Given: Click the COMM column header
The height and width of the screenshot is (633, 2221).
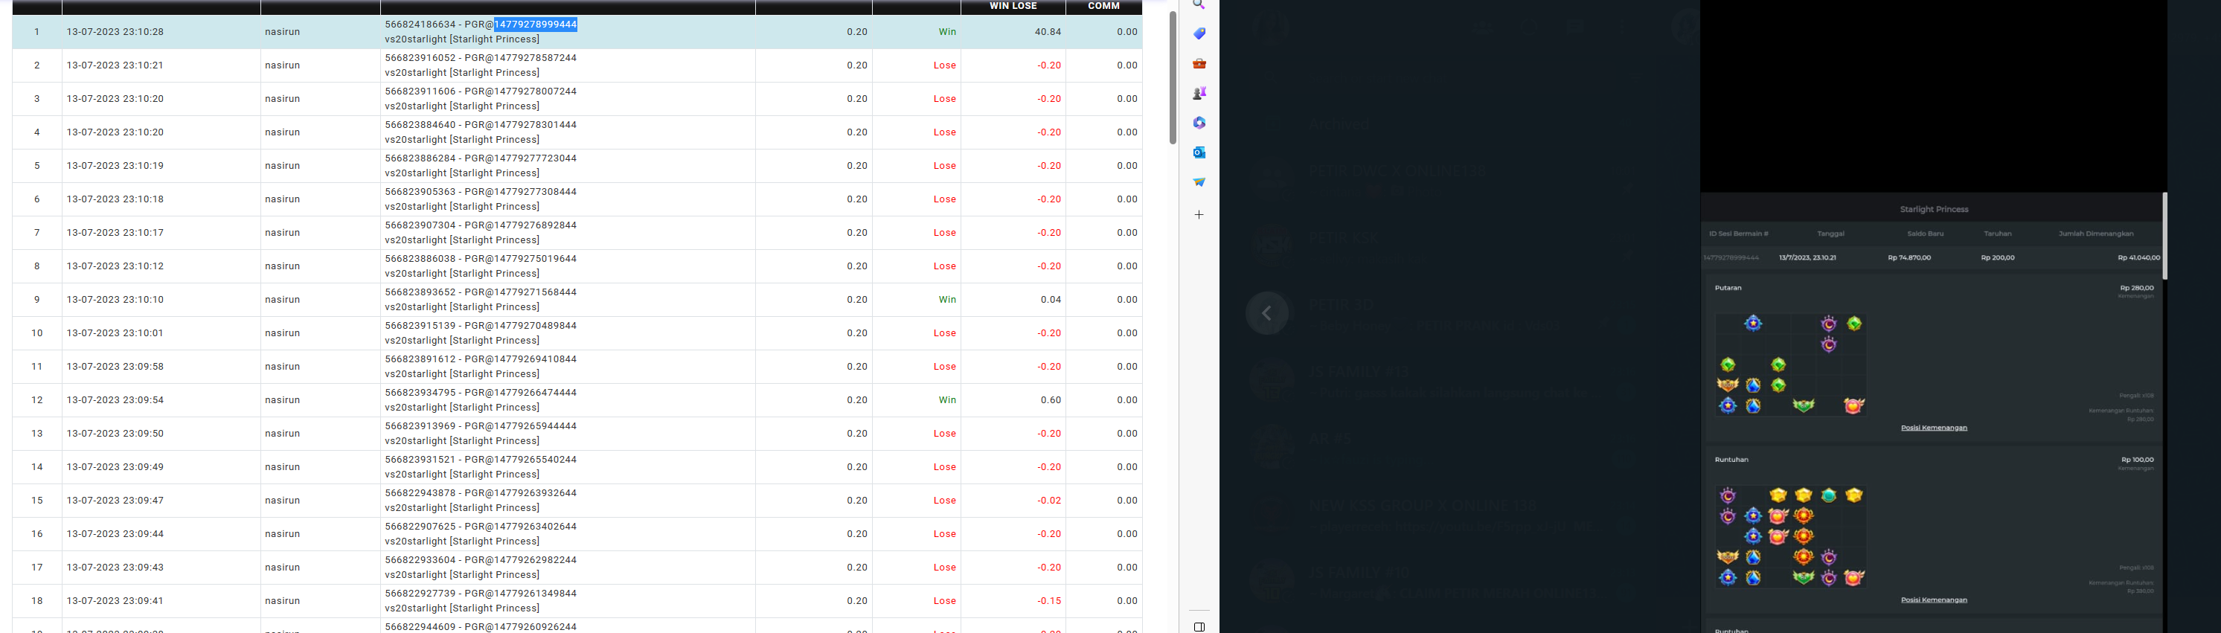Looking at the screenshot, I should [1103, 6].
